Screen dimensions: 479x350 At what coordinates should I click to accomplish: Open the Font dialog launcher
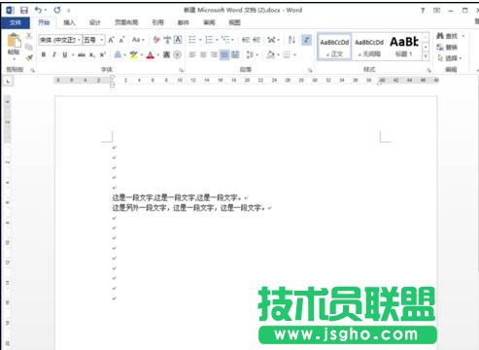[181, 70]
